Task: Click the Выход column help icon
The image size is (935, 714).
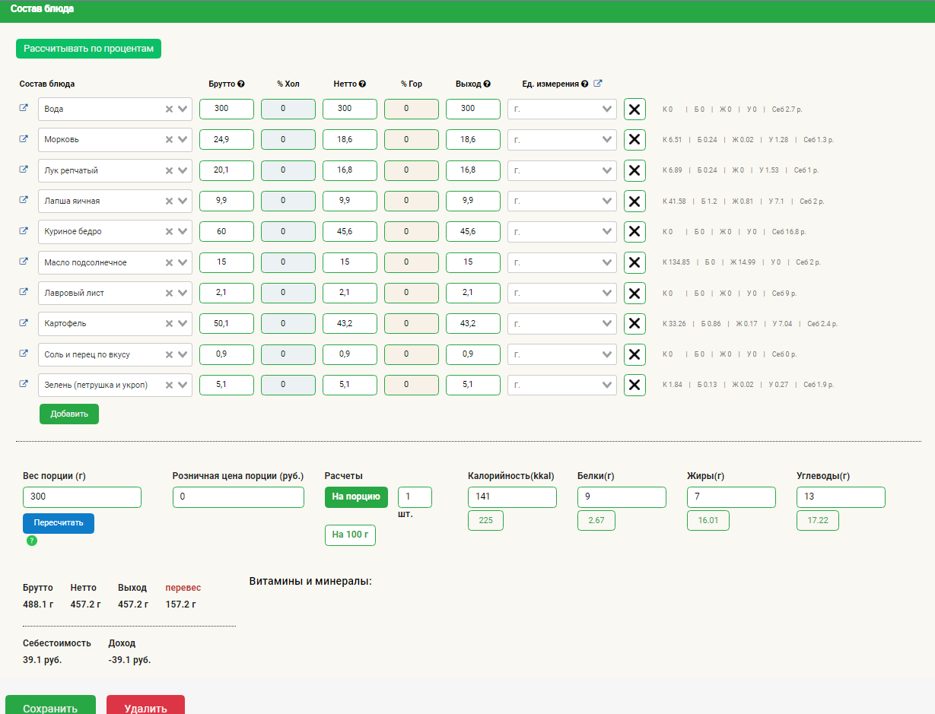Action: pyautogui.click(x=487, y=84)
